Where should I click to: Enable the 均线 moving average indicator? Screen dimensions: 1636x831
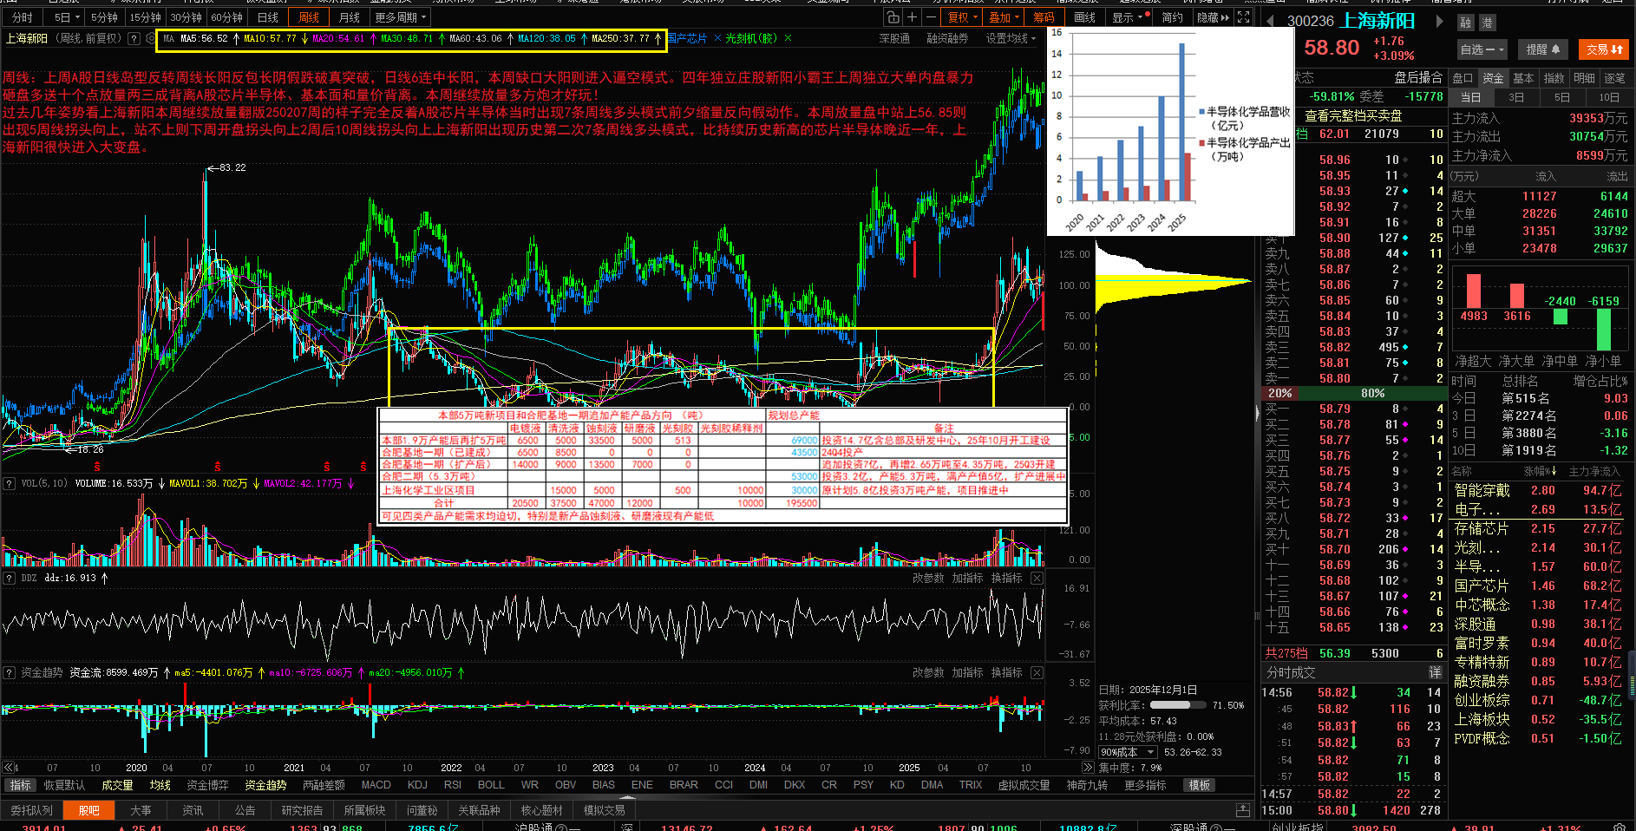tap(160, 785)
